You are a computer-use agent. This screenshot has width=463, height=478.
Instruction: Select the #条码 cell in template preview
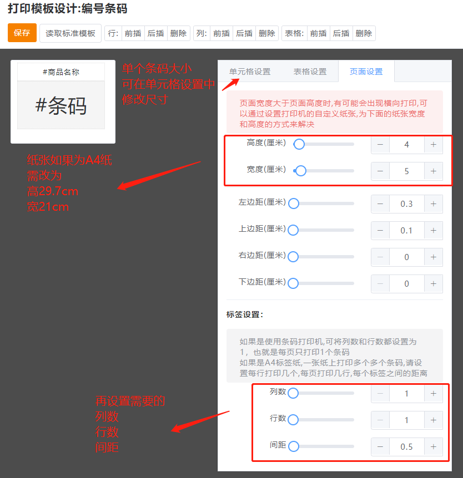coord(61,105)
